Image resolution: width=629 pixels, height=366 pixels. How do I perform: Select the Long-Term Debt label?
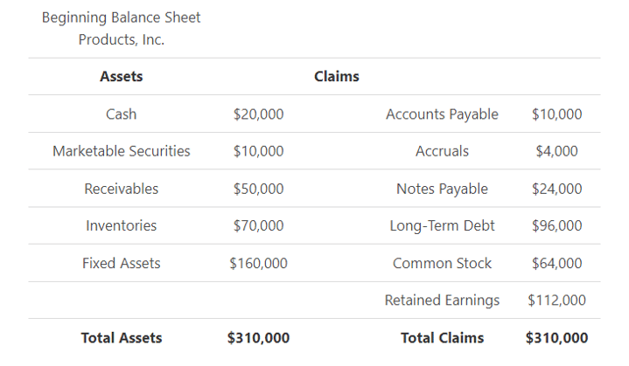point(442,225)
